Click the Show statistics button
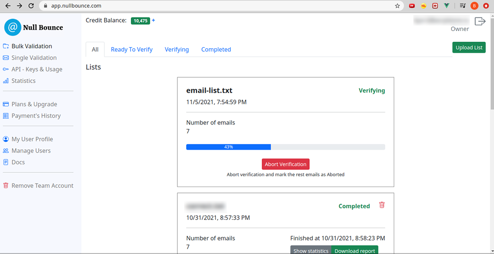The image size is (494, 254). click(311, 250)
